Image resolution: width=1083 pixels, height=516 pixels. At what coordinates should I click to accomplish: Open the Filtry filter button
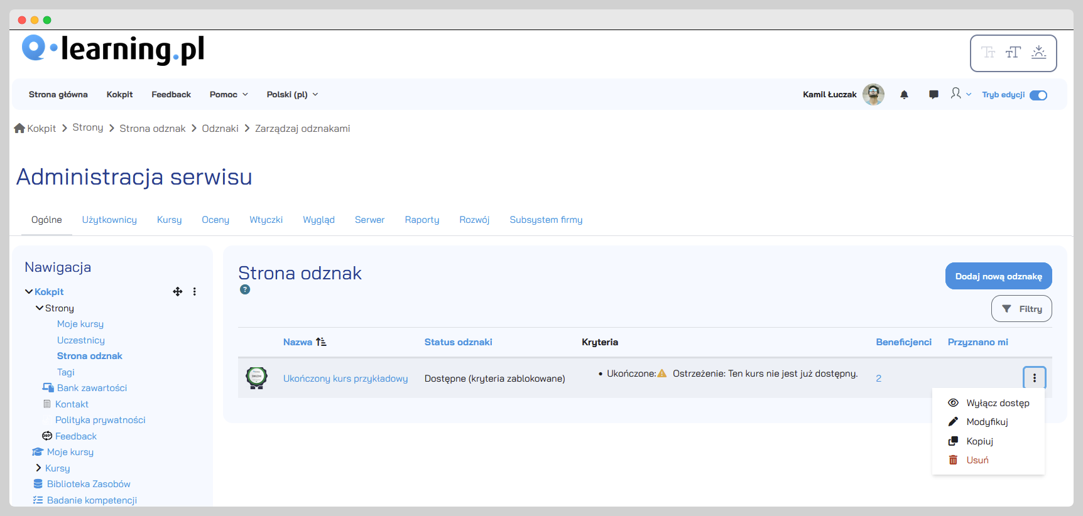click(x=1021, y=309)
